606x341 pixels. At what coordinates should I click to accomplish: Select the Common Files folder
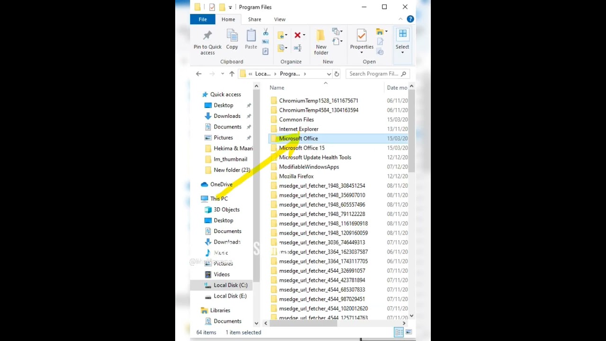coord(296,119)
